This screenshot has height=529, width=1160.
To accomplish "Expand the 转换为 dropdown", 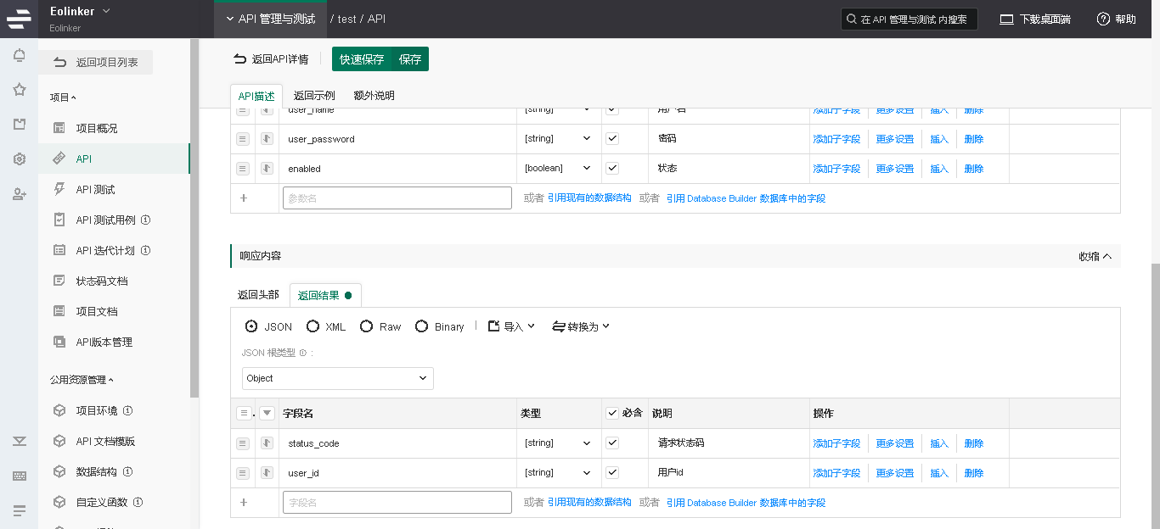I will click(x=581, y=326).
